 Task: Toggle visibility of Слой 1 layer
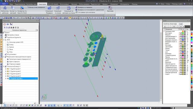coord(179,74)
